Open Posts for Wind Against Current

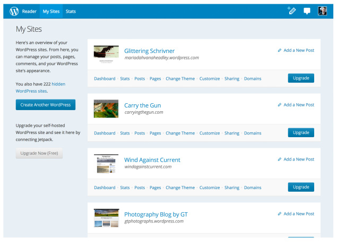[x=140, y=187]
